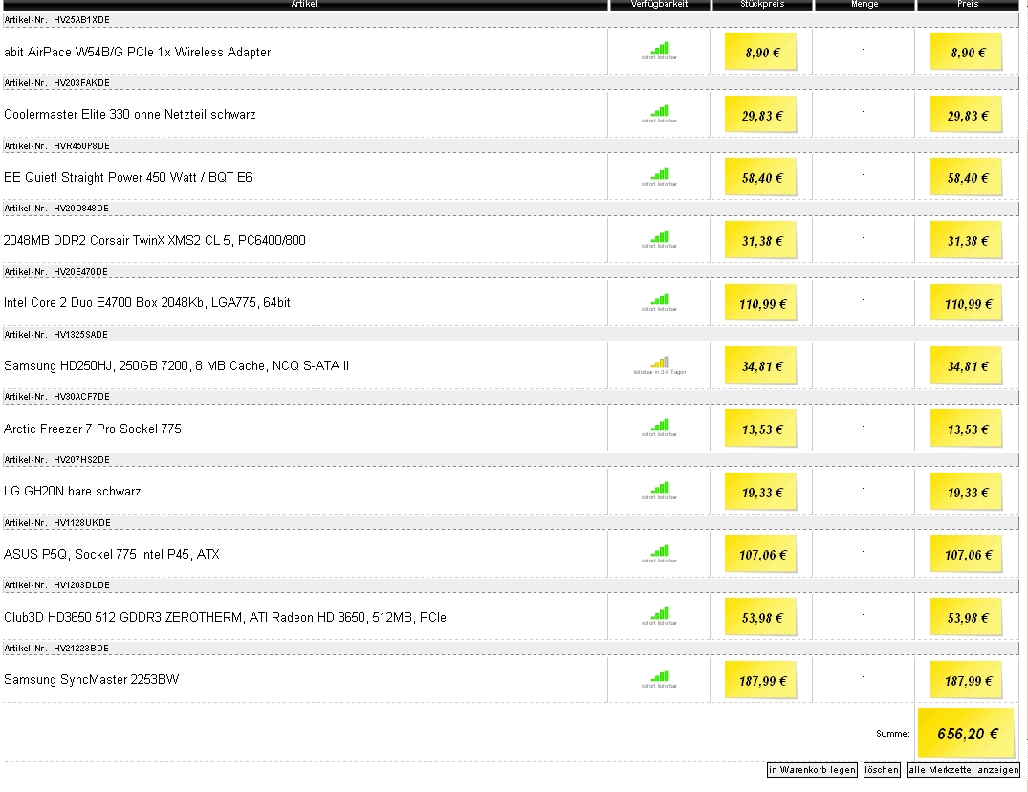The height and width of the screenshot is (792, 1028).
Task: Click unit price 8,90 € for abit AirPace
Action: point(760,52)
